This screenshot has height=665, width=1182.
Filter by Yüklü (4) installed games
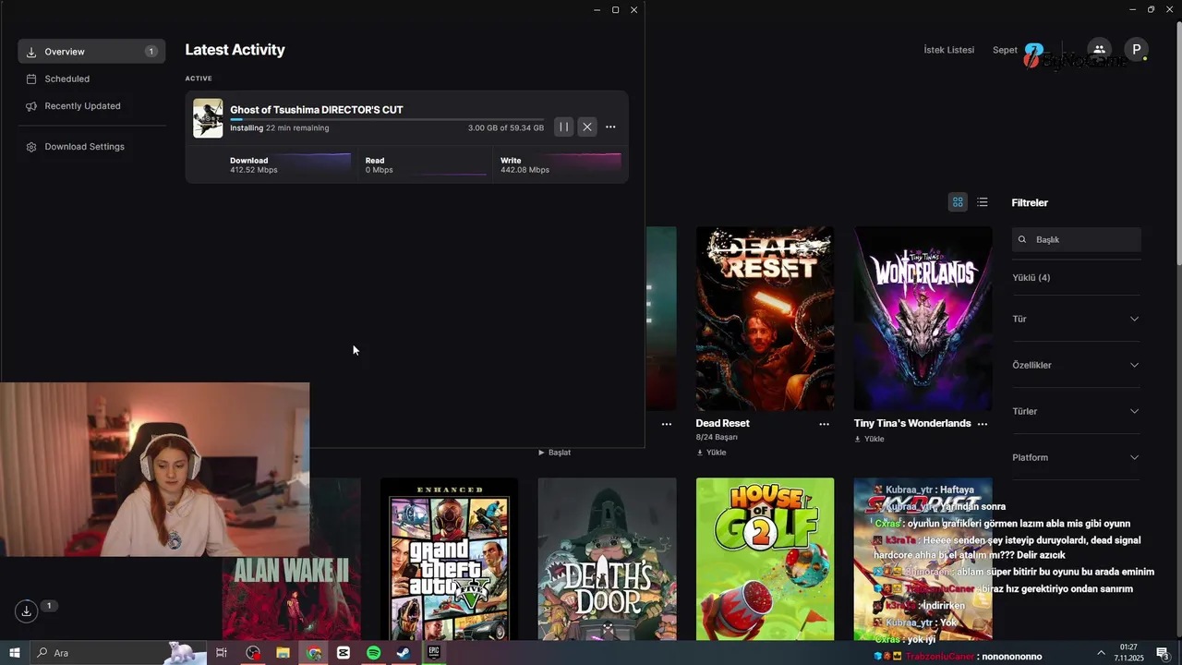(1031, 277)
